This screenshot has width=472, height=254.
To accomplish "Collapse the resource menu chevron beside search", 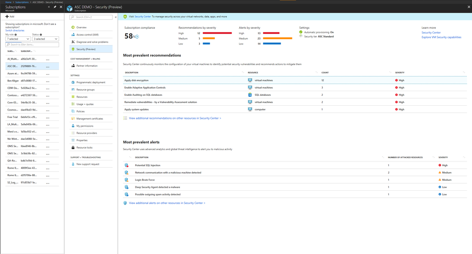I will [x=116, y=17].
